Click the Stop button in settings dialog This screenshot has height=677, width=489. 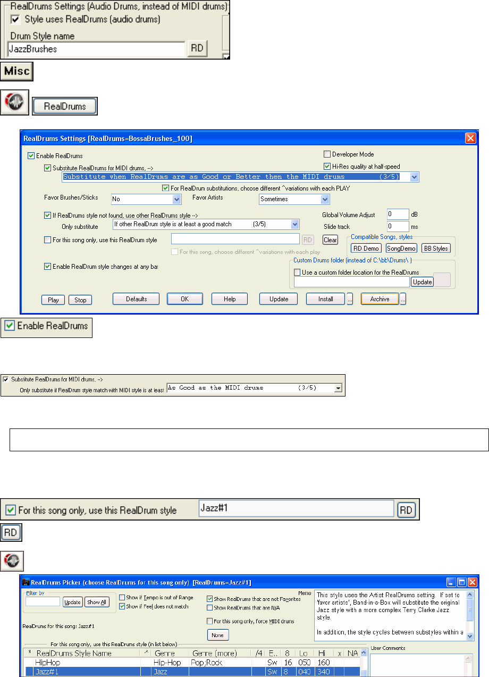[x=80, y=300]
